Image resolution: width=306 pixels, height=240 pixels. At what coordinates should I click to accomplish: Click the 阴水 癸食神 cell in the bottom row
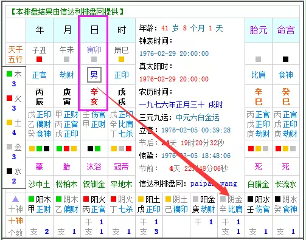tap(286, 204)
